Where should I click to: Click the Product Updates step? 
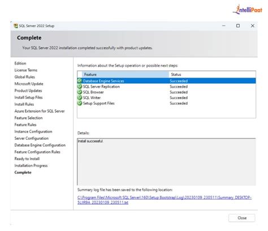click(28, 91)
